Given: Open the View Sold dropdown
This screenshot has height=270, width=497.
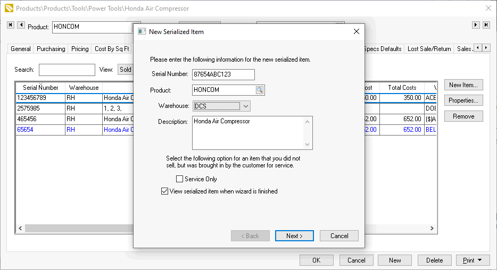Looking at the screenshot, I should (x=126, y=70).
